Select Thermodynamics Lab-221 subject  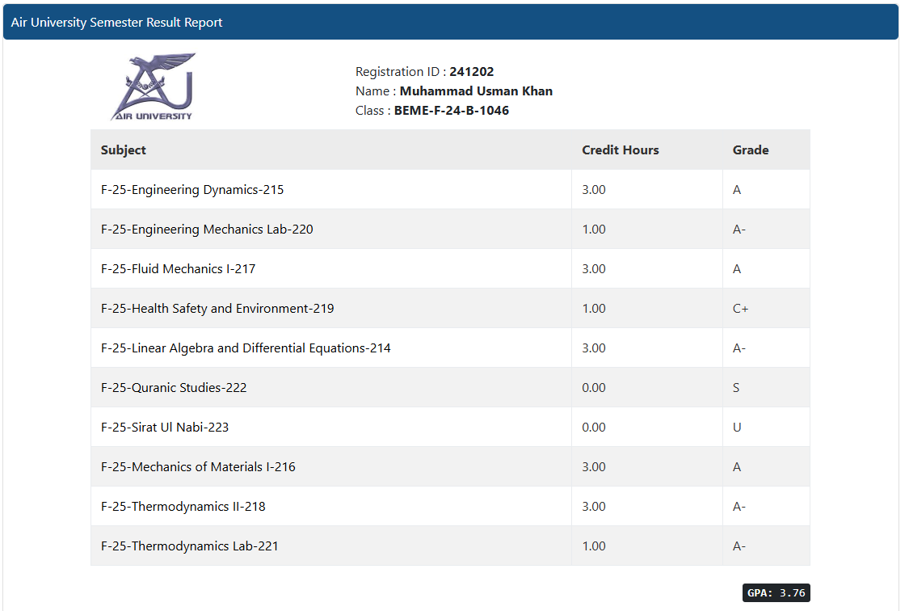pyautogui.click(x=190, y=546)
